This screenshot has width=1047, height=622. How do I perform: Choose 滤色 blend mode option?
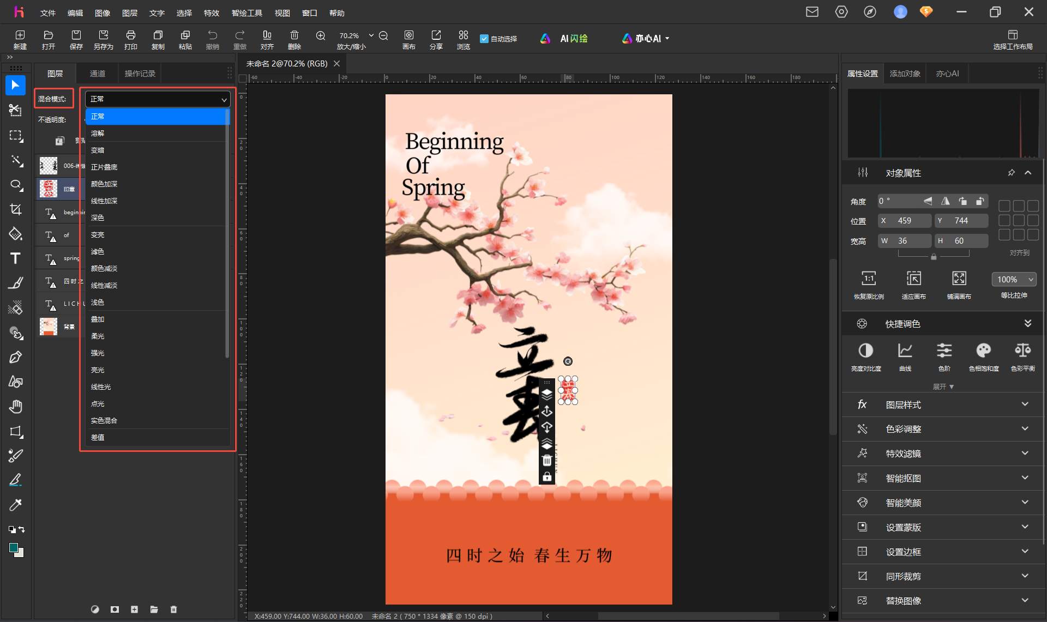(158, 251)
